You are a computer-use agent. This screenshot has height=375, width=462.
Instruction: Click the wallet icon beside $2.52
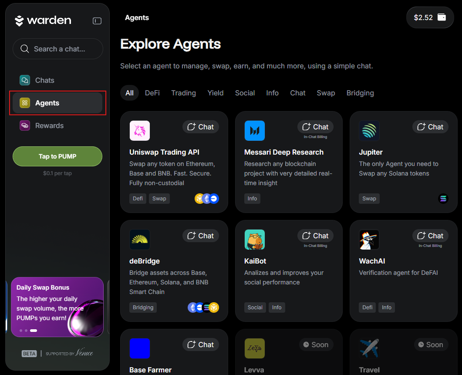(441, 17)
